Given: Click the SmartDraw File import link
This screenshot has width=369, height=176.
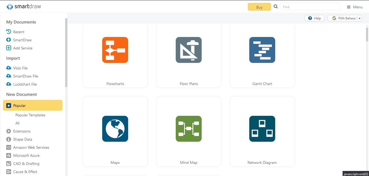Looking at the screenshot, I should (x=26, y=76).
